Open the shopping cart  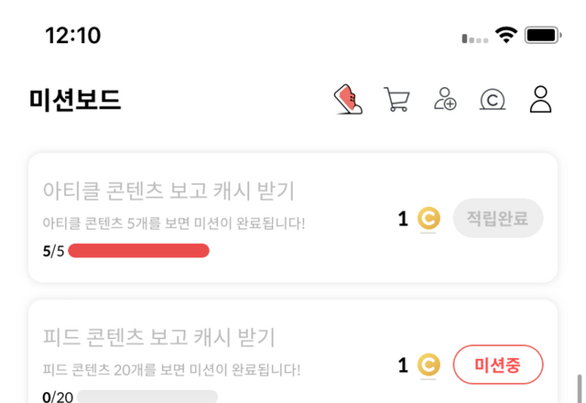point(396,99)
